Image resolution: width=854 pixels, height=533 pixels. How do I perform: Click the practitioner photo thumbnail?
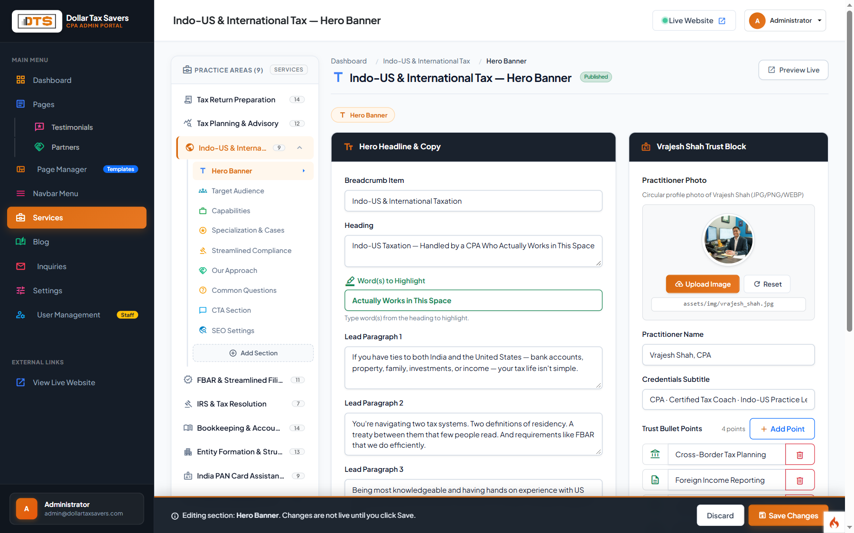pyautogui.click(x=728, y=240)
